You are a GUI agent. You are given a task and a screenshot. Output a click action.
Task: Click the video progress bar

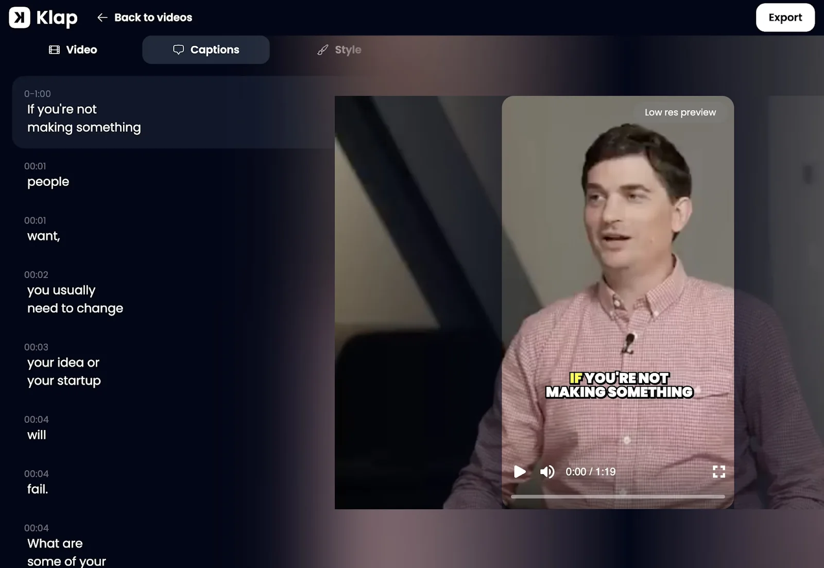(x=618, y=496)
